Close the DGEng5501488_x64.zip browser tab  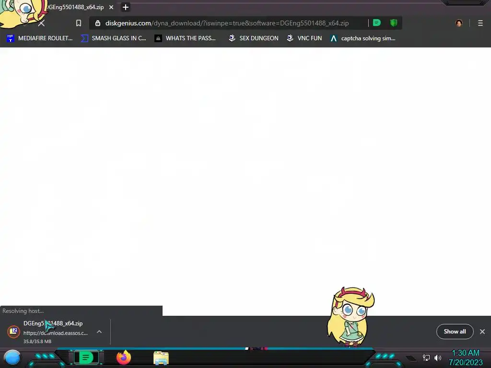[x=111, y=7]
